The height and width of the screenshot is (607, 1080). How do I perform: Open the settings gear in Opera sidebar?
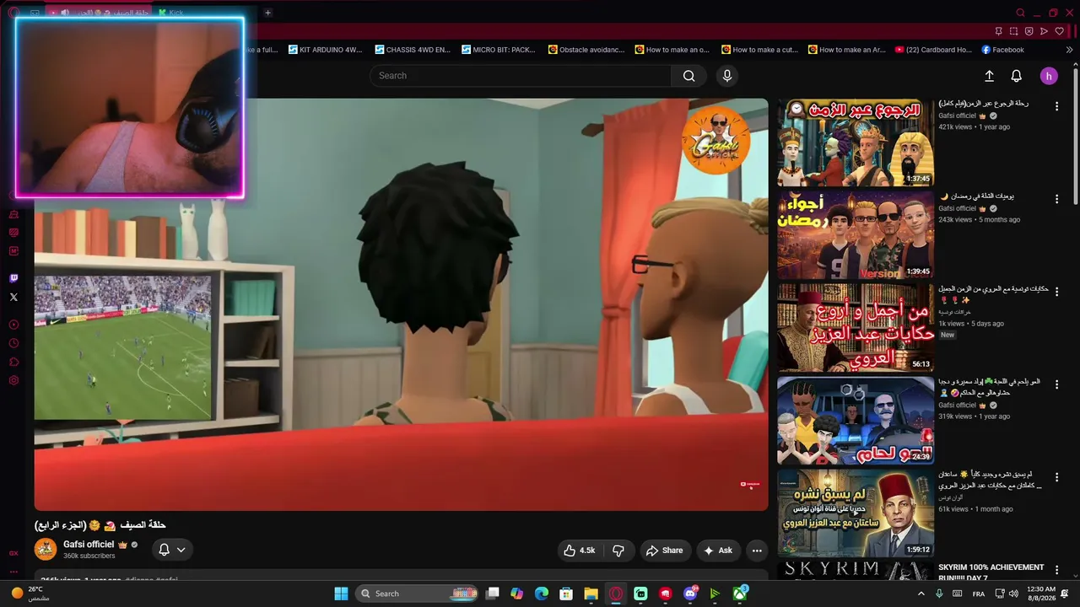tap(13, 380)
